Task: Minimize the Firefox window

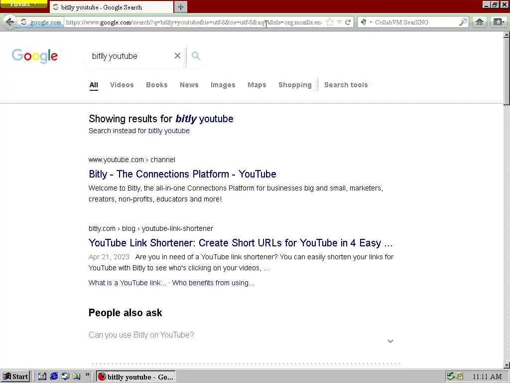Action: (487, 4)
